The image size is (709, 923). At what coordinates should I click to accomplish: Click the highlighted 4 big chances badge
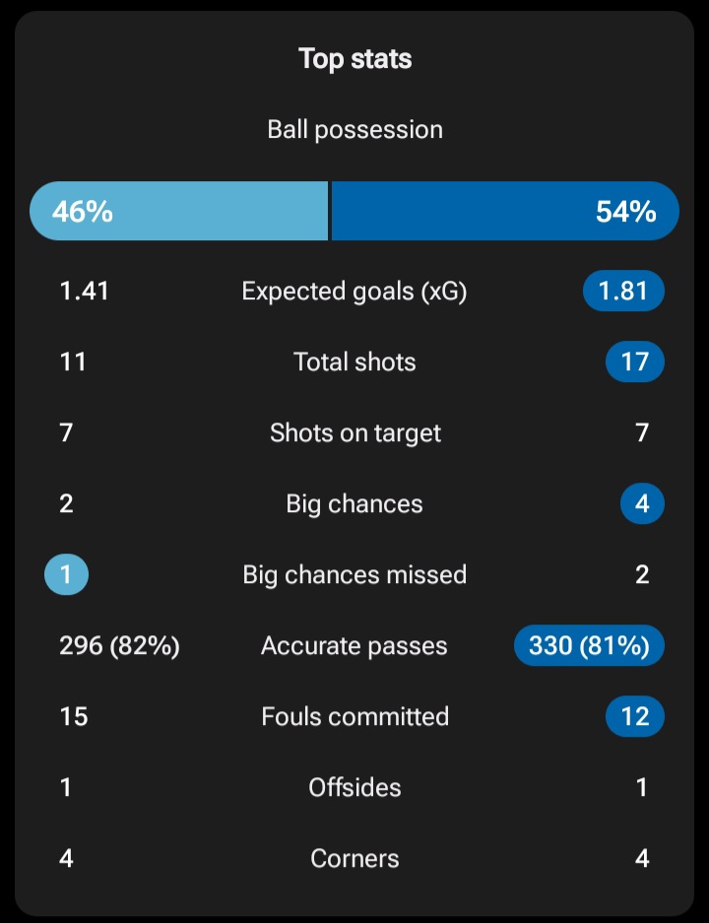(x=642, y=504)
